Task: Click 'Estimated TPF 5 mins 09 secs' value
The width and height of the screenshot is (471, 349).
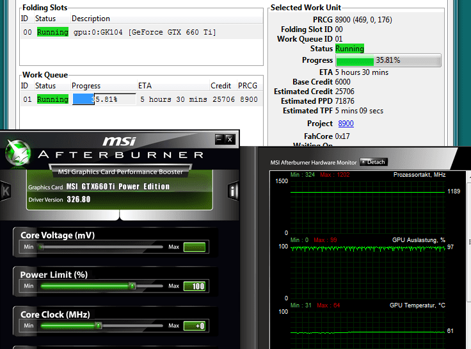Action: pyautogui.click(x=359, y=111)
